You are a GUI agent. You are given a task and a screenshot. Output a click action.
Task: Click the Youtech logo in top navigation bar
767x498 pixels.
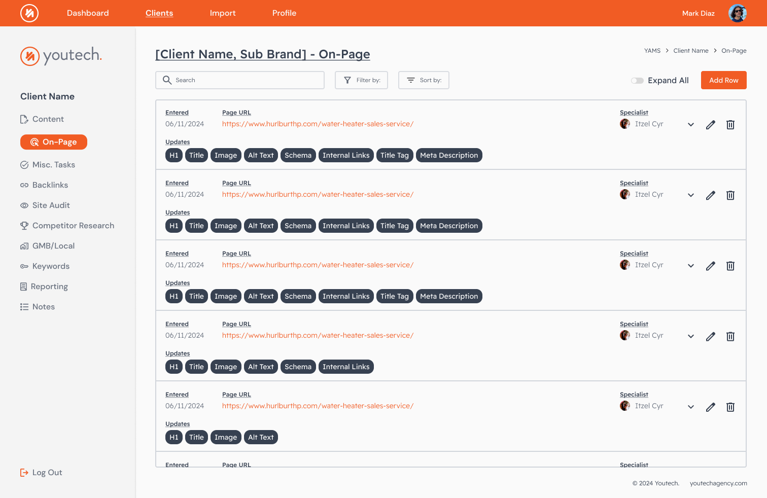pyautogui.click(x=29, y=13)
